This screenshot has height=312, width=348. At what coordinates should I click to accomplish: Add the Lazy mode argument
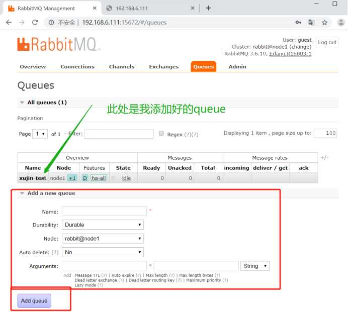pyautogui.click(x=85, y=285)
